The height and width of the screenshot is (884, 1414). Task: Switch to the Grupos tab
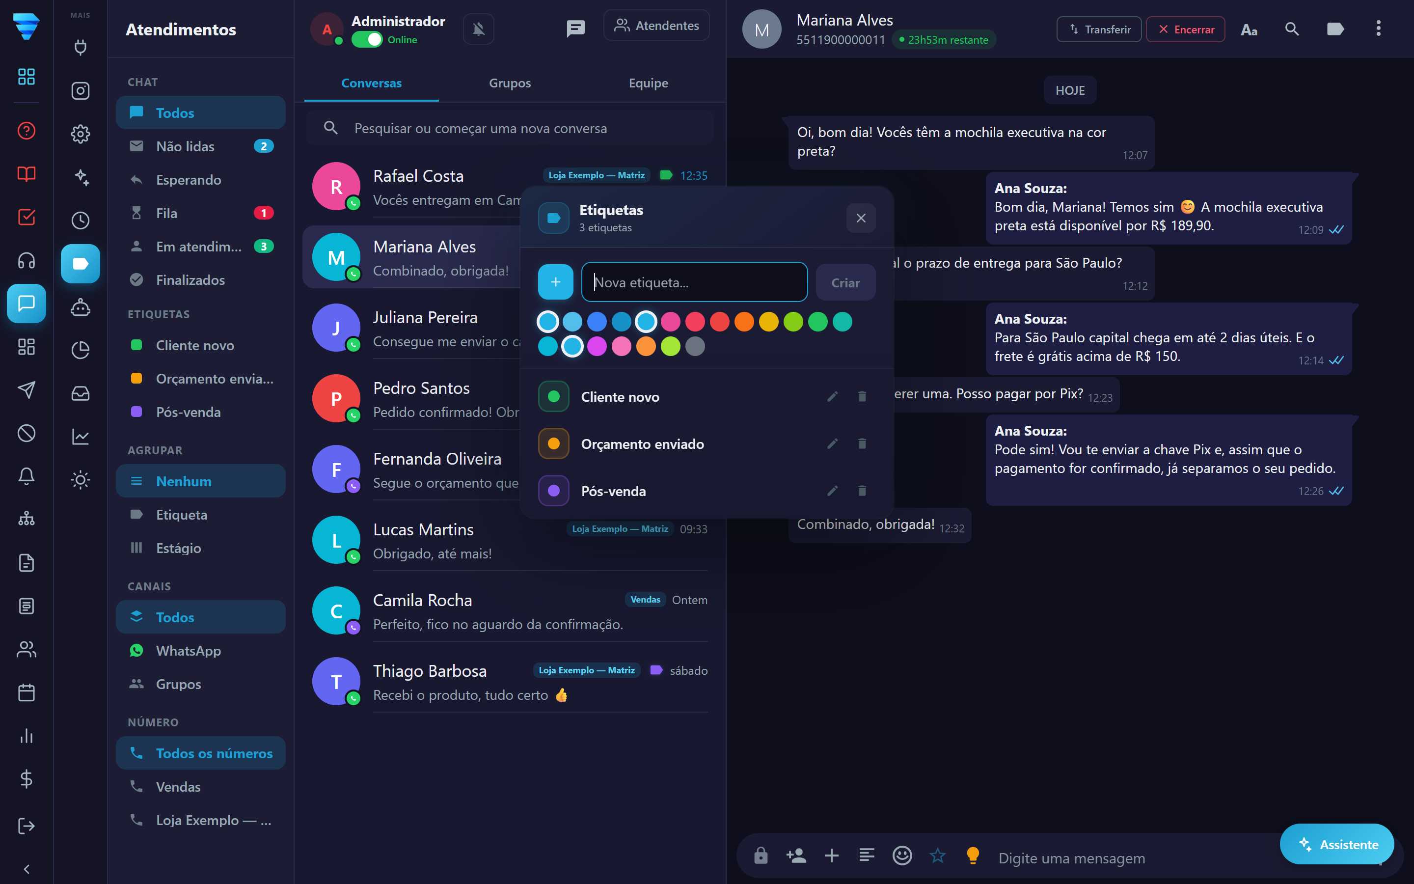510,83
